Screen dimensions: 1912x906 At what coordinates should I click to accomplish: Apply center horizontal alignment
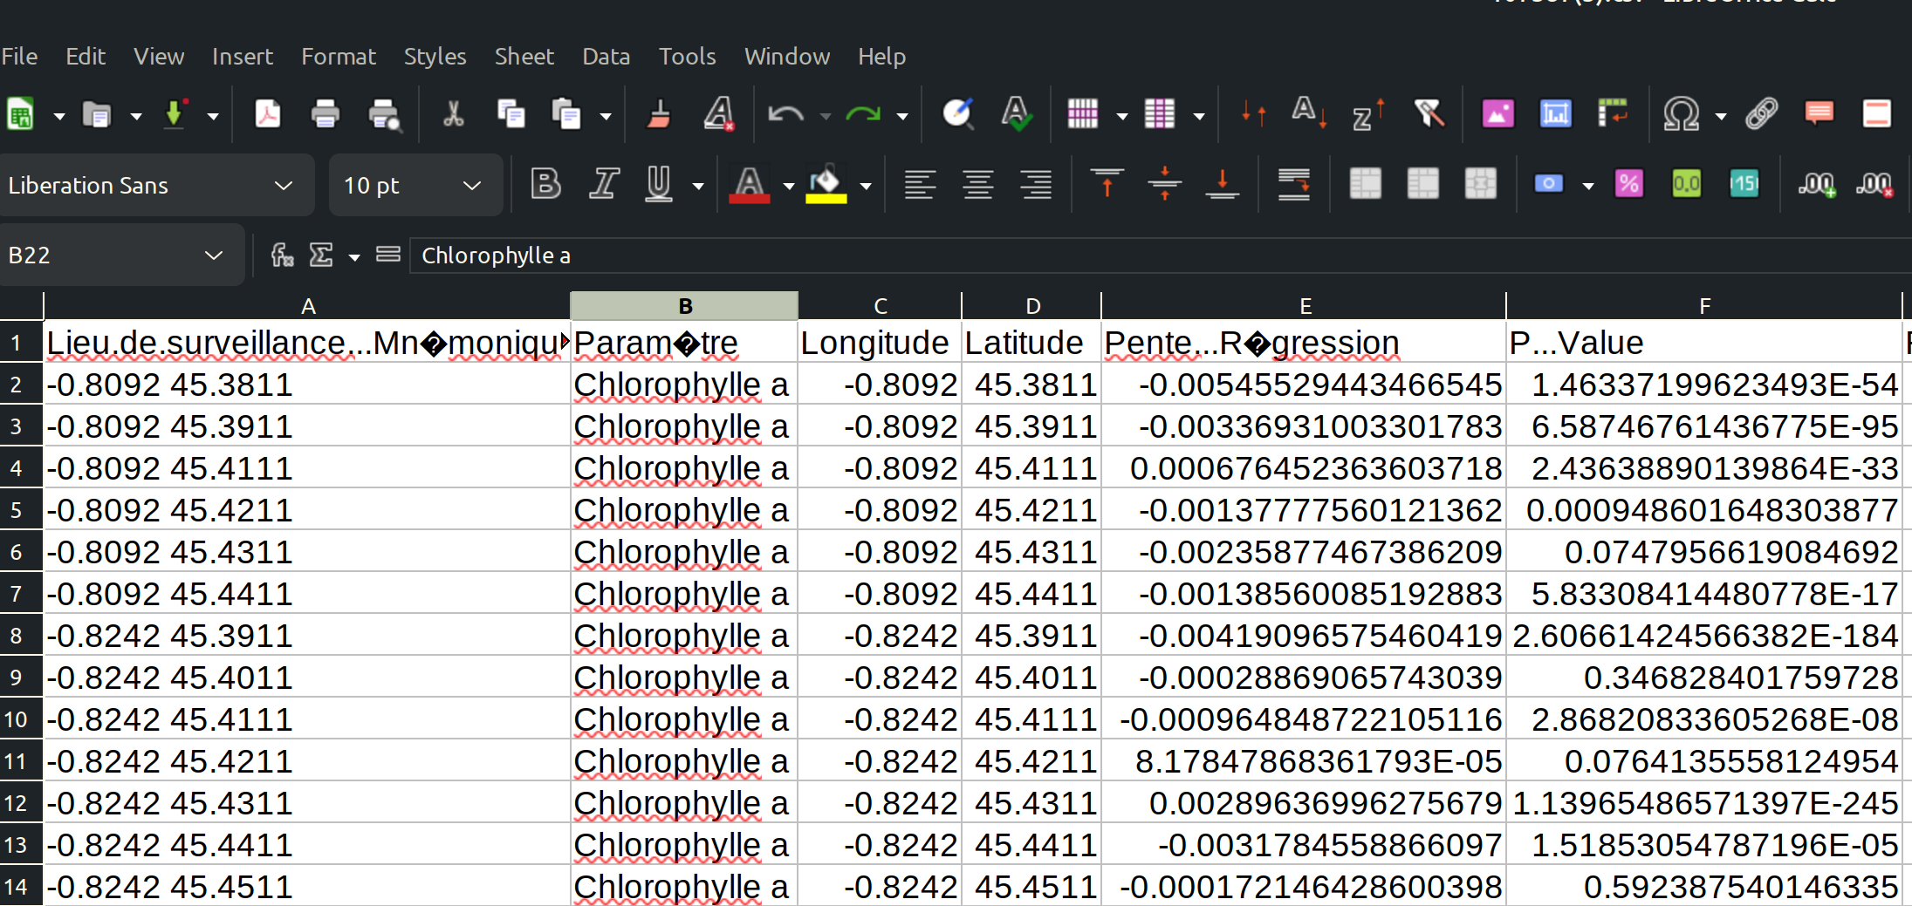977,184
